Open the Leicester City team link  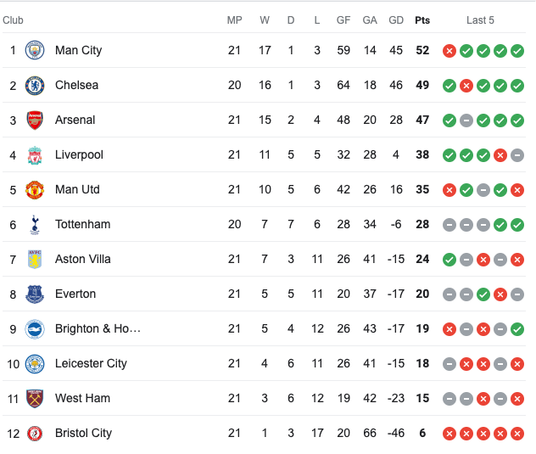coord(91,363)
